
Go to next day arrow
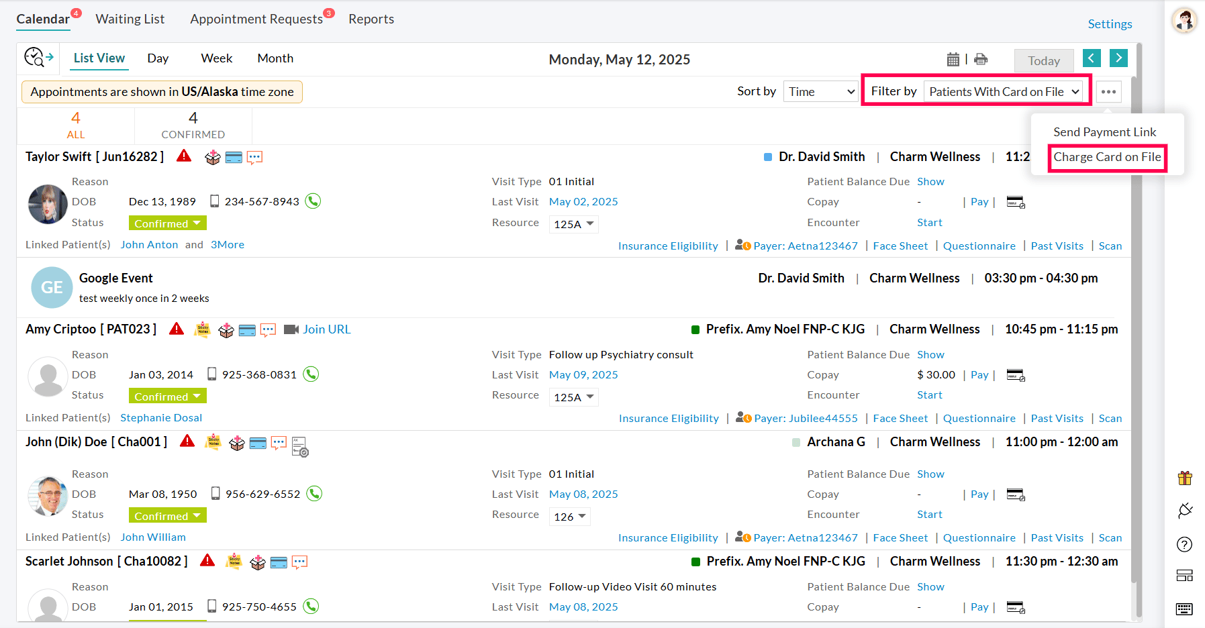tap(1118, 58)
